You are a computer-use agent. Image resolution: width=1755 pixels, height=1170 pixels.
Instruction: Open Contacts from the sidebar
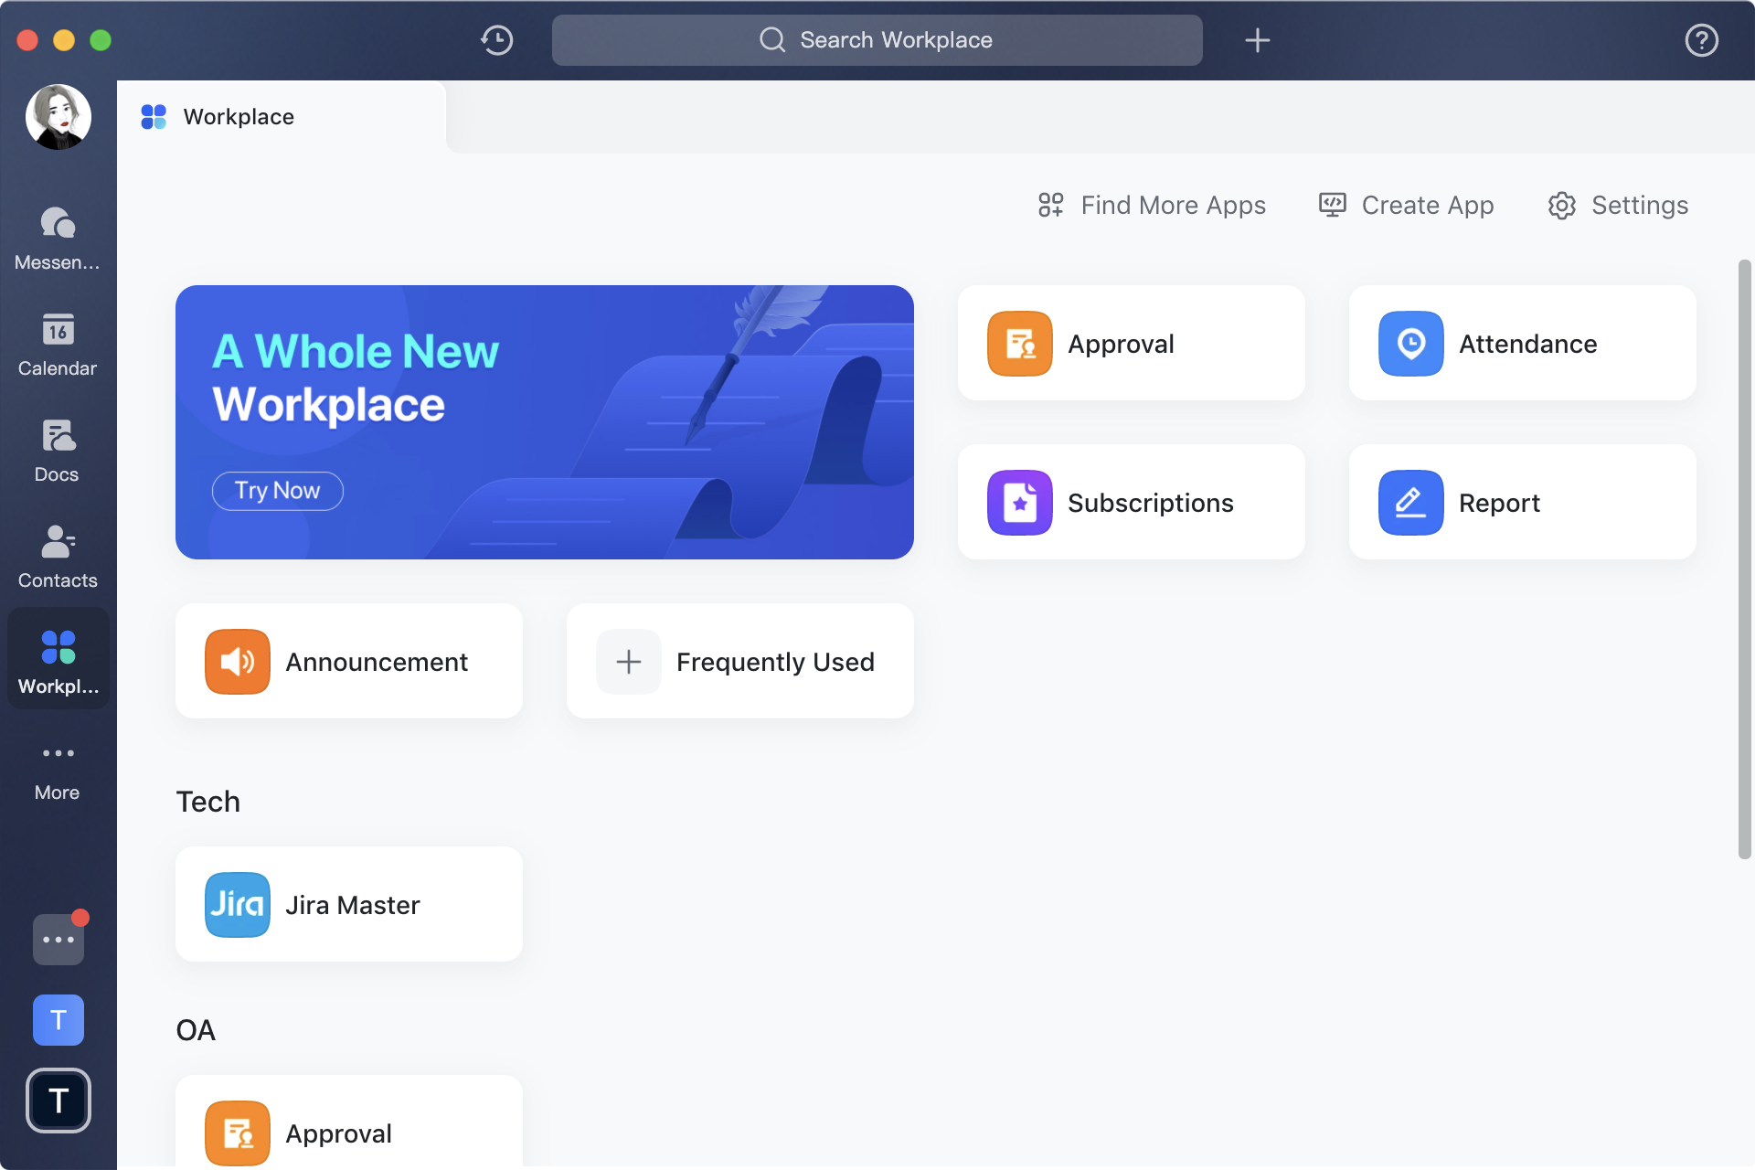coord(58,556)
